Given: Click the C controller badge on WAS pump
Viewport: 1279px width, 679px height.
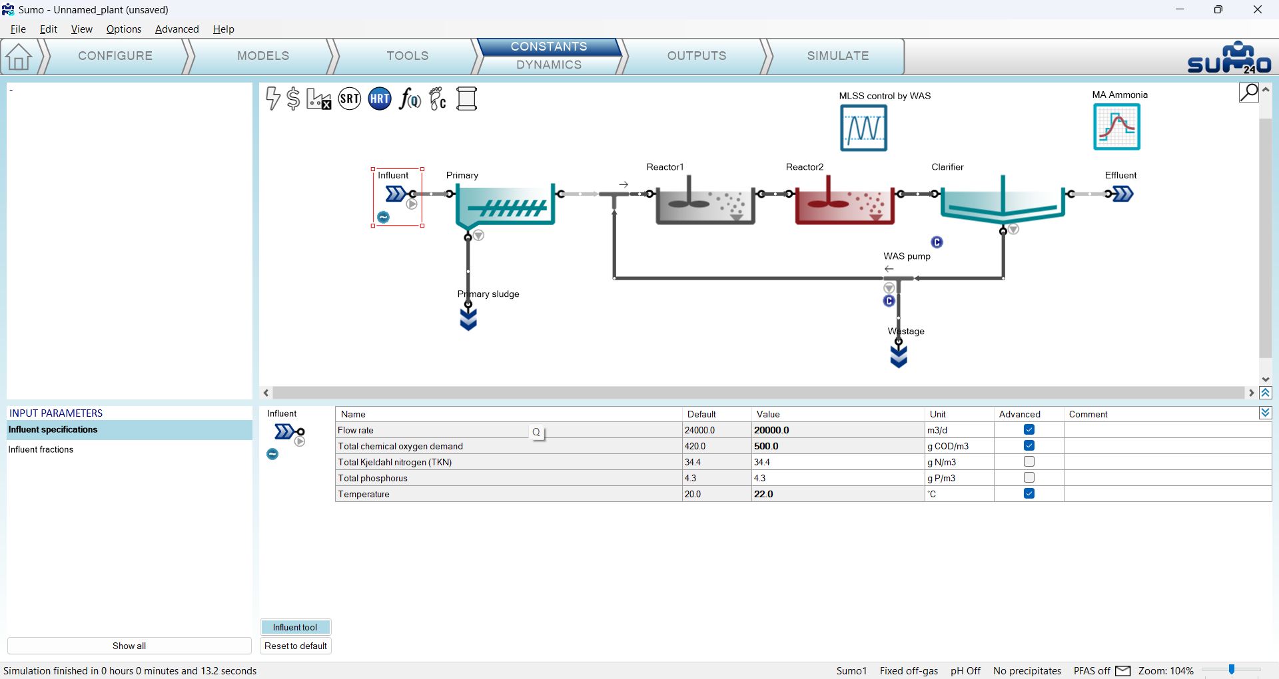Looking at the screenshot, I should pos(889,301).
